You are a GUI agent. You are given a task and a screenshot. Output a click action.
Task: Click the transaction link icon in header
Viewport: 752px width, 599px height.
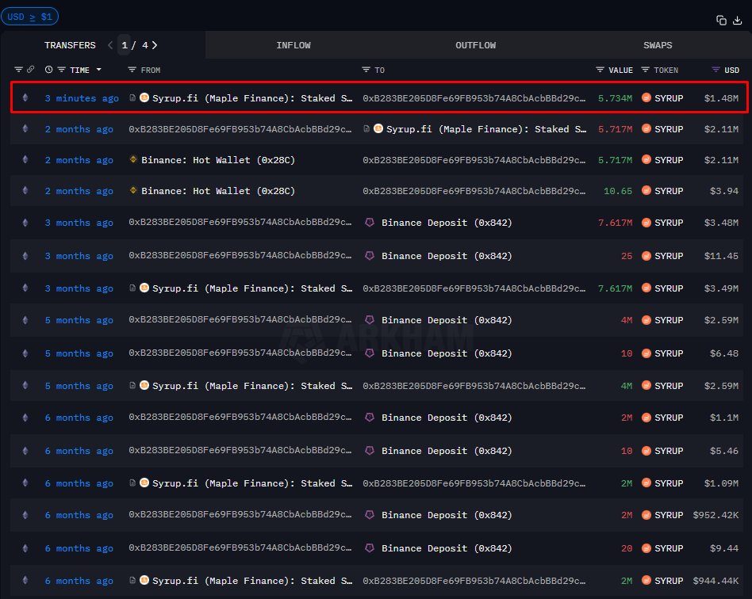pos(30,70)
